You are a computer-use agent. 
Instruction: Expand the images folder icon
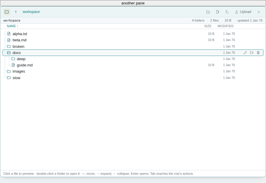9,71
